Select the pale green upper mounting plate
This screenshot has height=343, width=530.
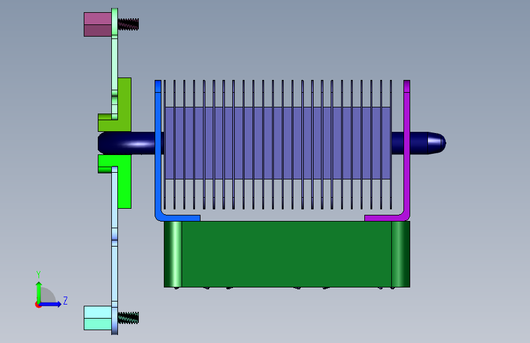pyautogui.click(x=114, y=64)
